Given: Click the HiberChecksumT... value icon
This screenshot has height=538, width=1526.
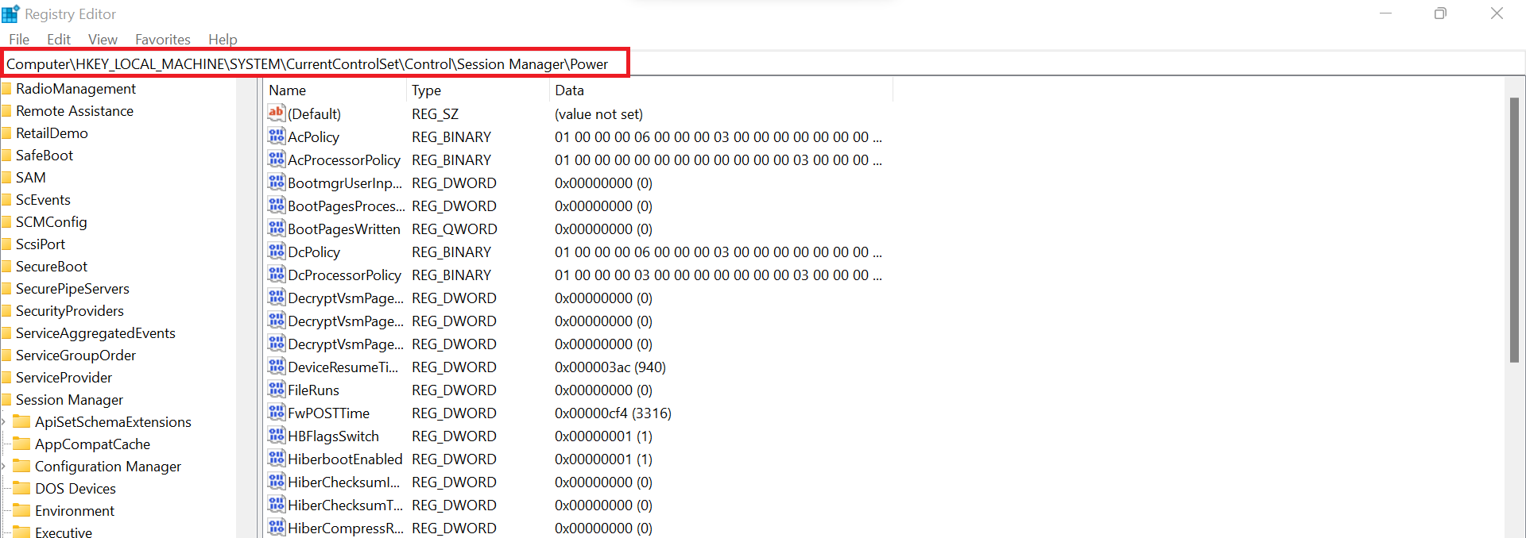Looking at the screenshot, I should tap(276, 505).
